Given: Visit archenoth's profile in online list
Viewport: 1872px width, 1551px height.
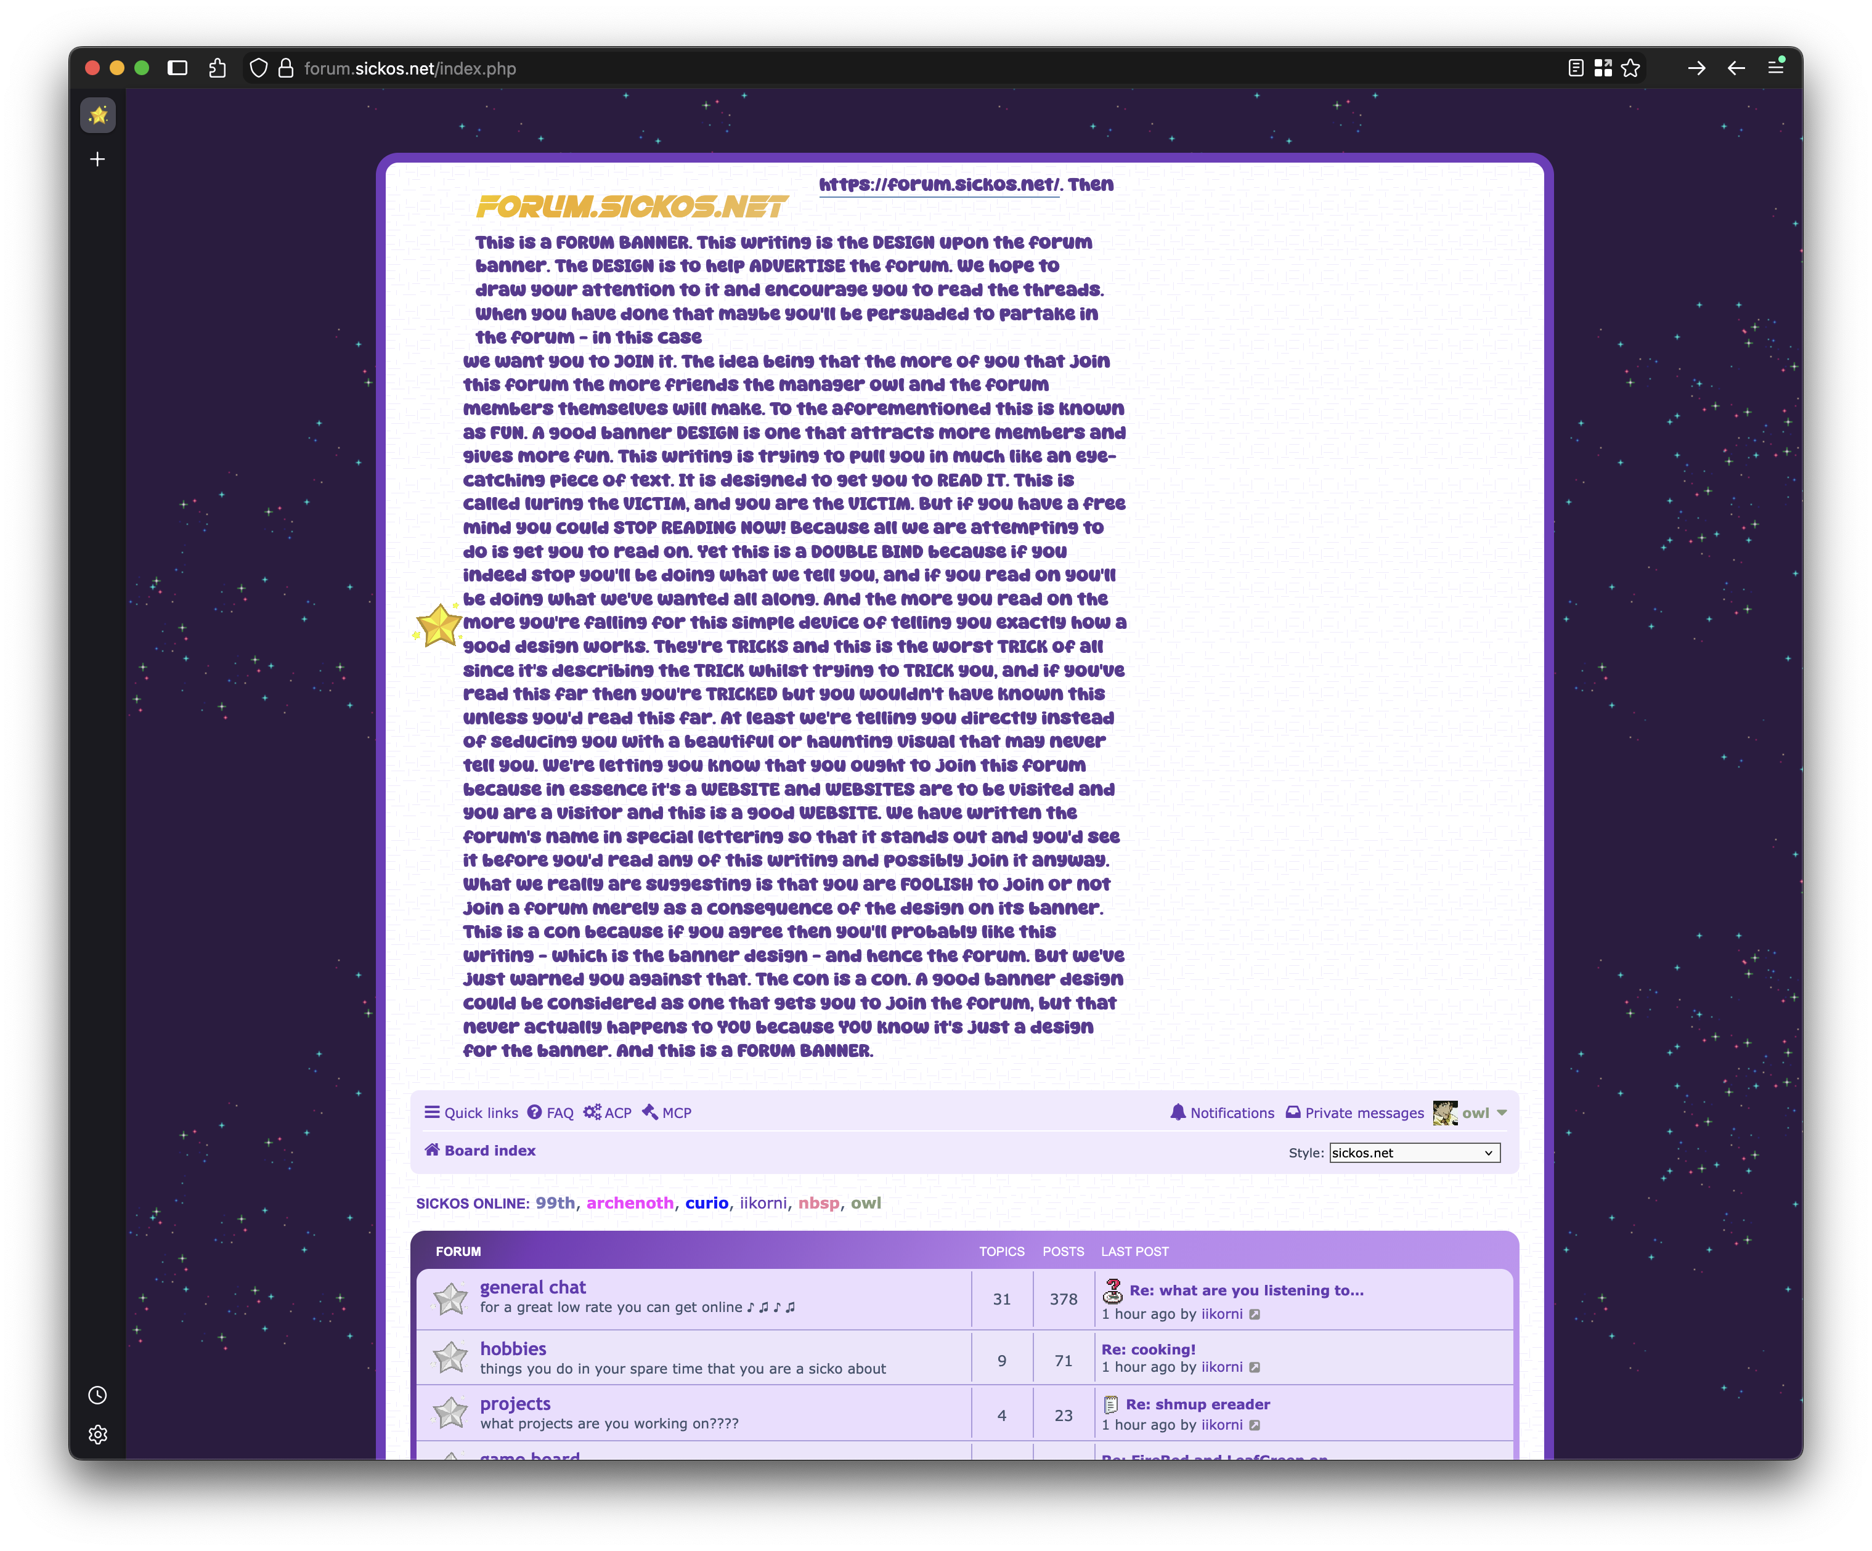Looking at the screenshot, I should point(629,1202).
